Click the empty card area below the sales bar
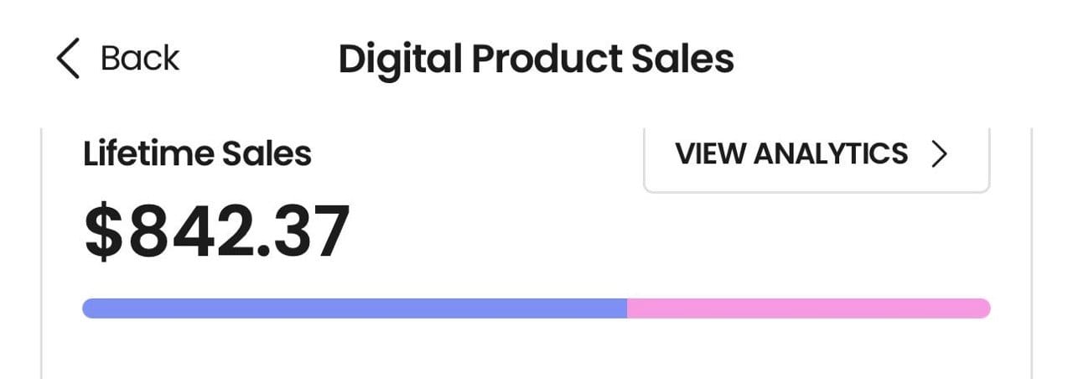The width and height of the screenshot is (1073, 379). [536, 352]
